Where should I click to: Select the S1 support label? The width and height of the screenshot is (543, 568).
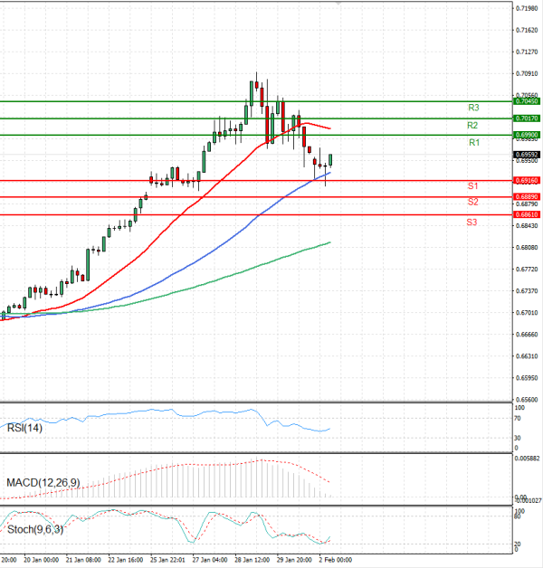472,185
